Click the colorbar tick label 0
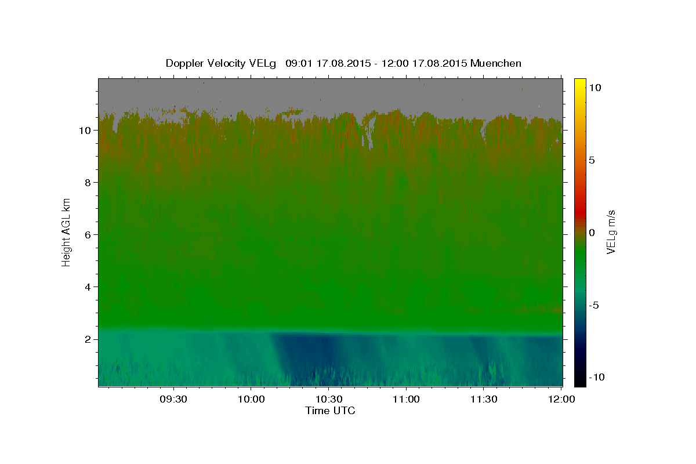The height and width of the screenshot is (464, 696). pyautogui.click(x=592, y=233)
